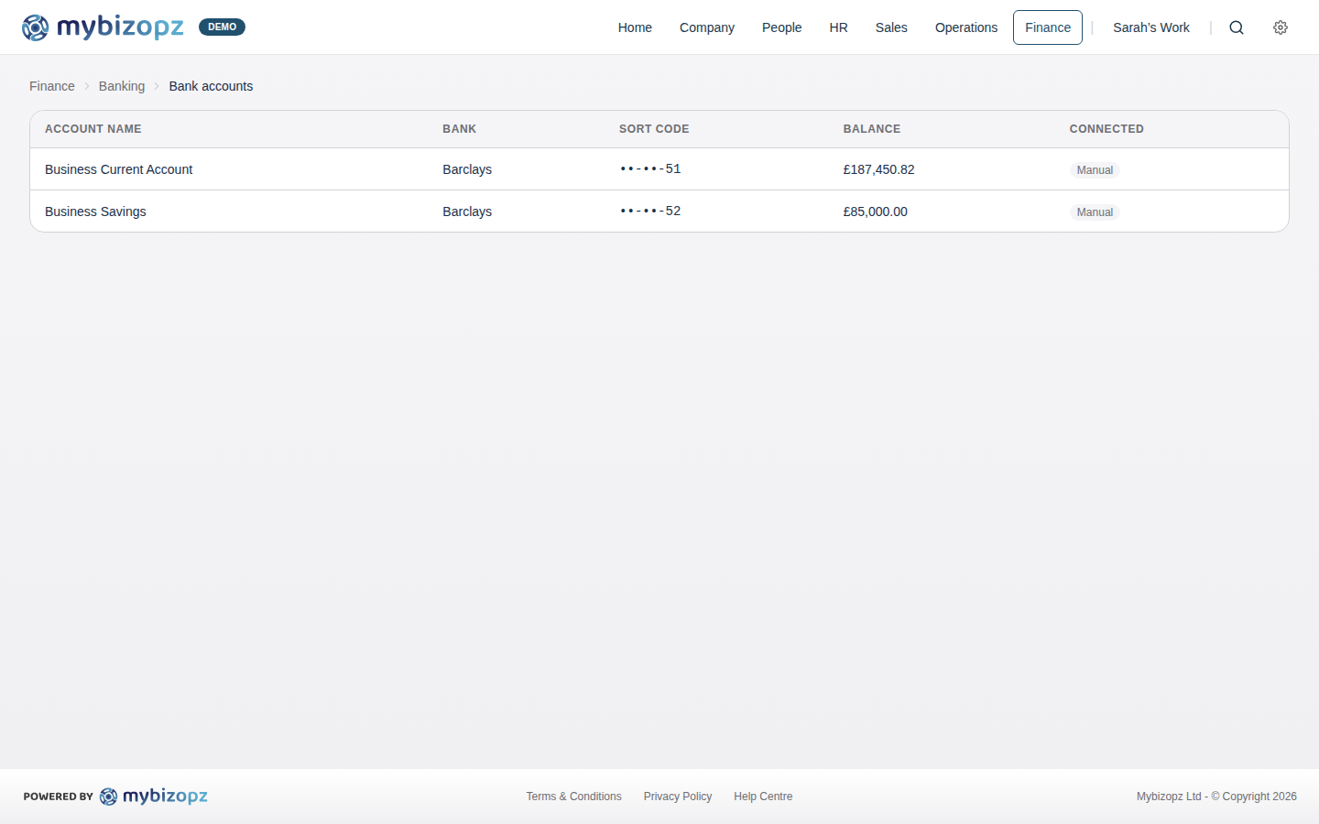The height and width of the screenshot is (824, 1319).
Task: Click the Mybizopz logo in the header
Action: (x=103, y=27)
